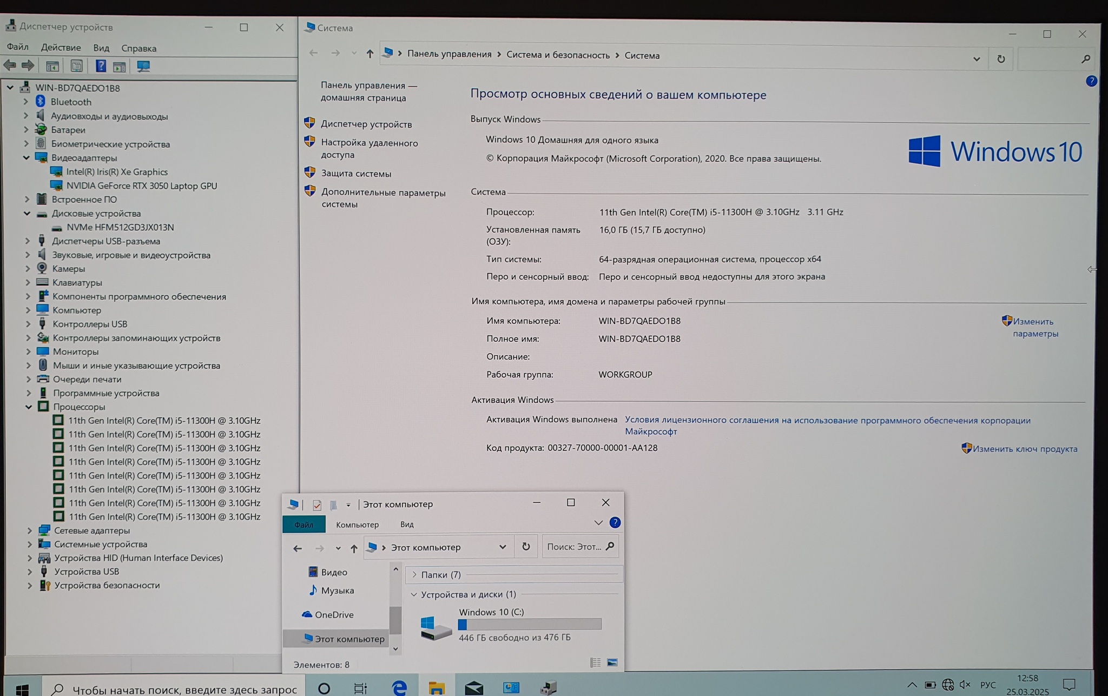The width and height of the screenshot is (1108, 696).
Task: Expand the Folders (7) group
Action: [414, 574]
